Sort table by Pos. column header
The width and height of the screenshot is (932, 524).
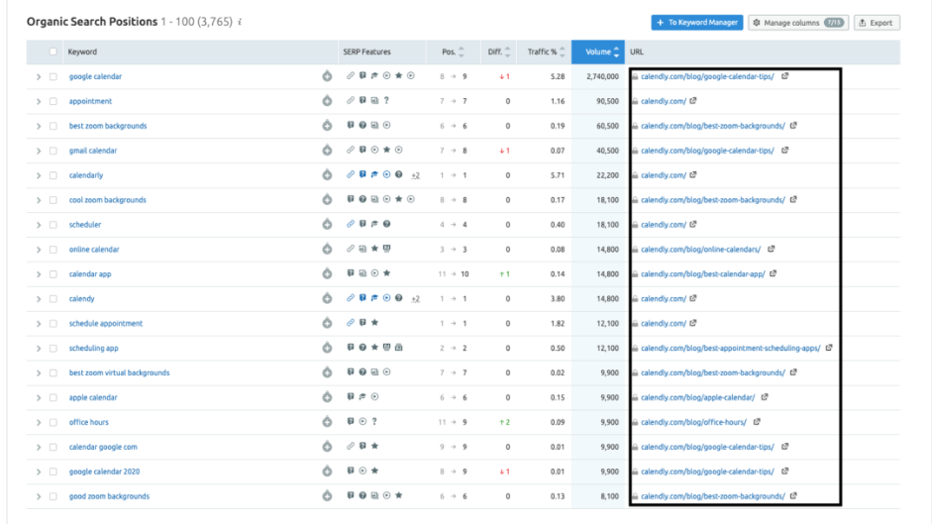point(452,52)
